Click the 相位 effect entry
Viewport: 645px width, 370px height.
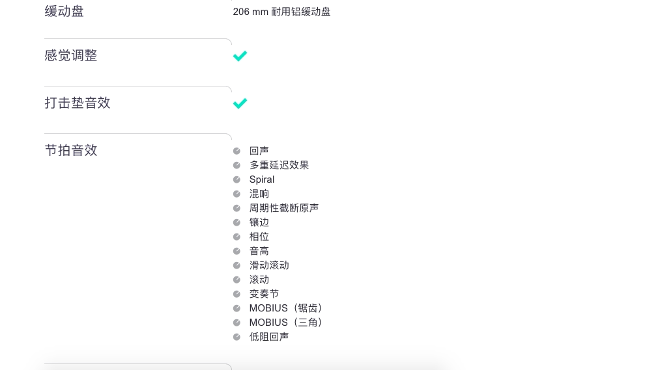(259, 237)
